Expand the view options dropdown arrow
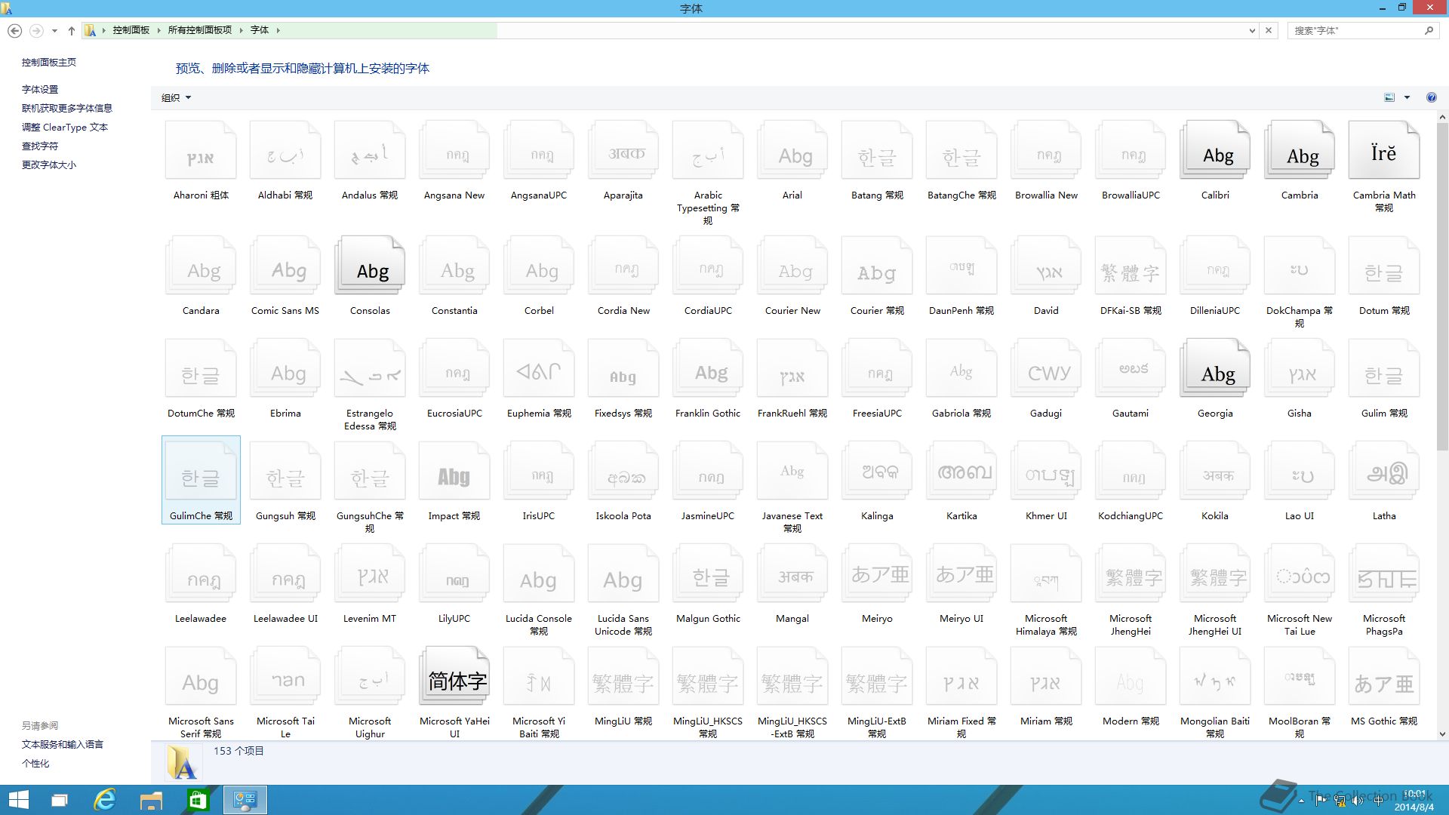The image size is (1449, 815). [x=1407, y=97]
